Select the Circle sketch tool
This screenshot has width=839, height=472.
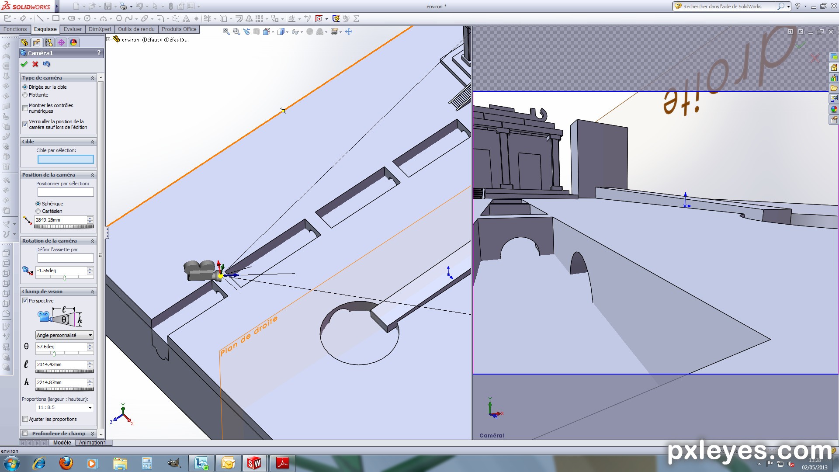[87, 18]
